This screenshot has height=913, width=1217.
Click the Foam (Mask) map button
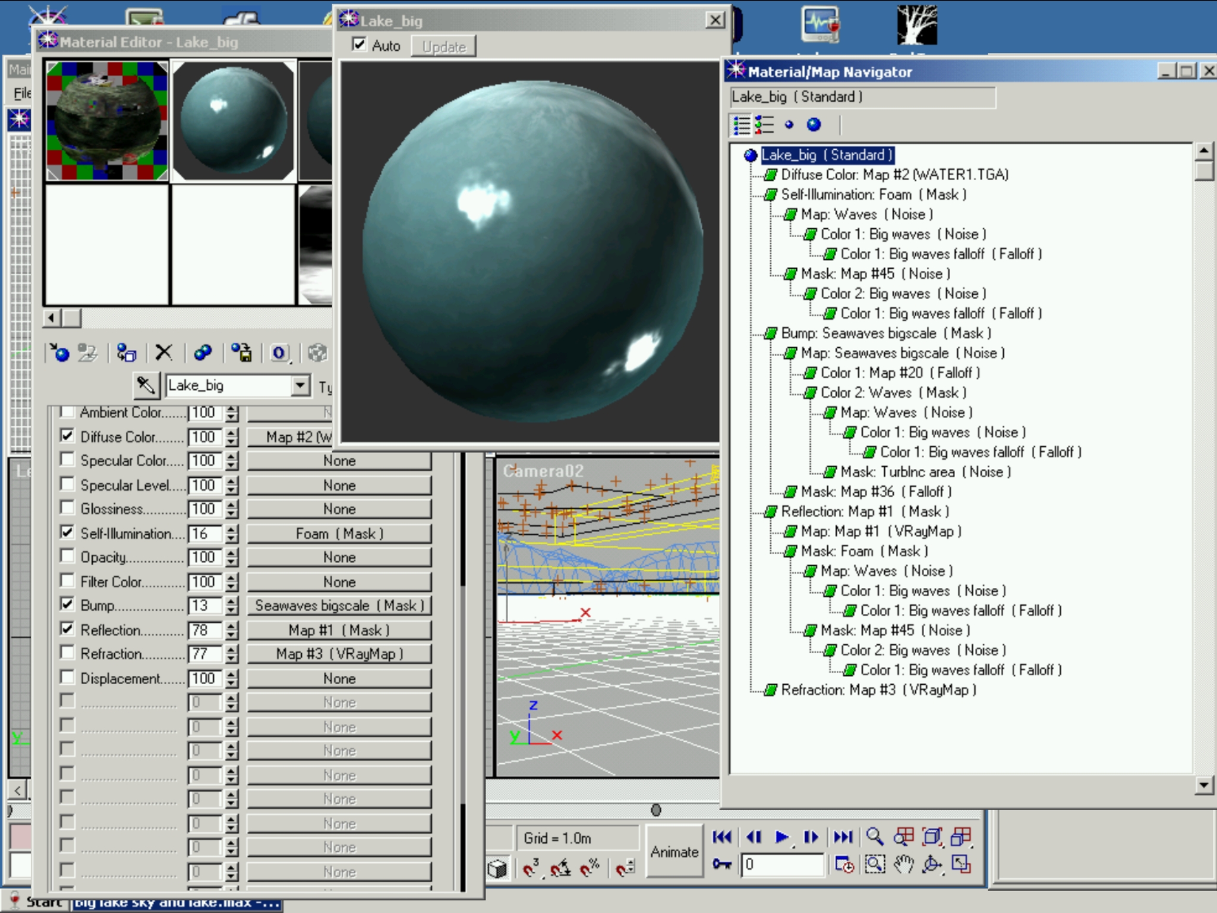[339, 534]
